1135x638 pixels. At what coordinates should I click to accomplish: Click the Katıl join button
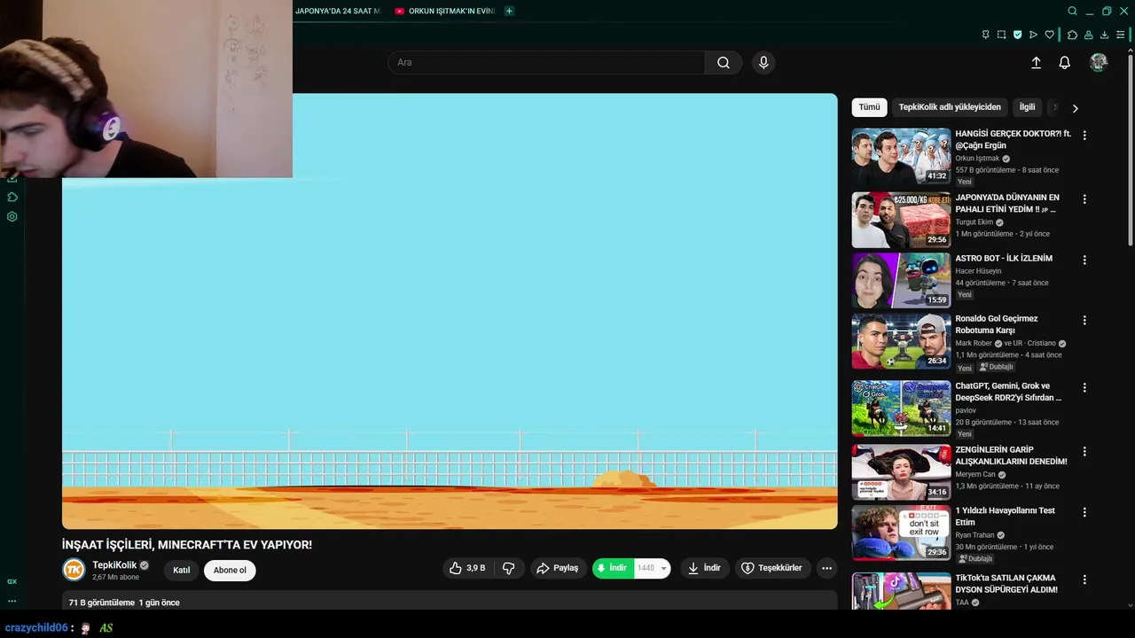[182, 570]
